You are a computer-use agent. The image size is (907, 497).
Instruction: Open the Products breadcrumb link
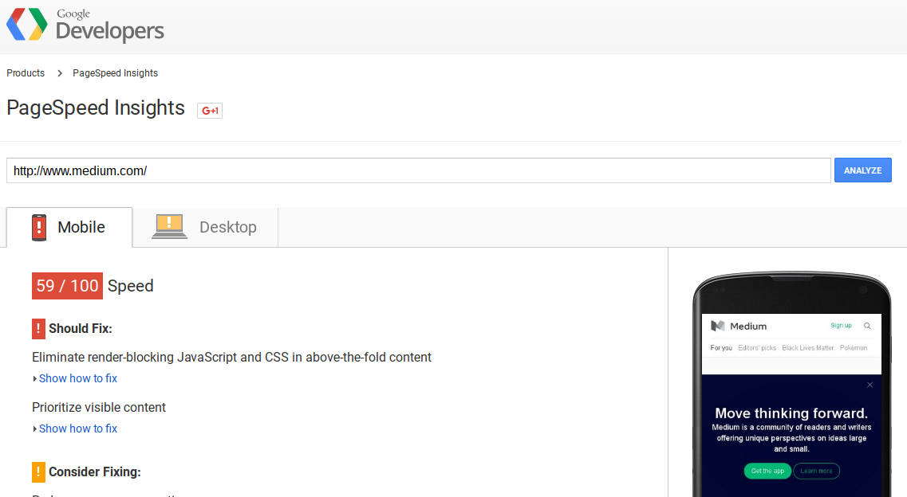tap(26, 73)
